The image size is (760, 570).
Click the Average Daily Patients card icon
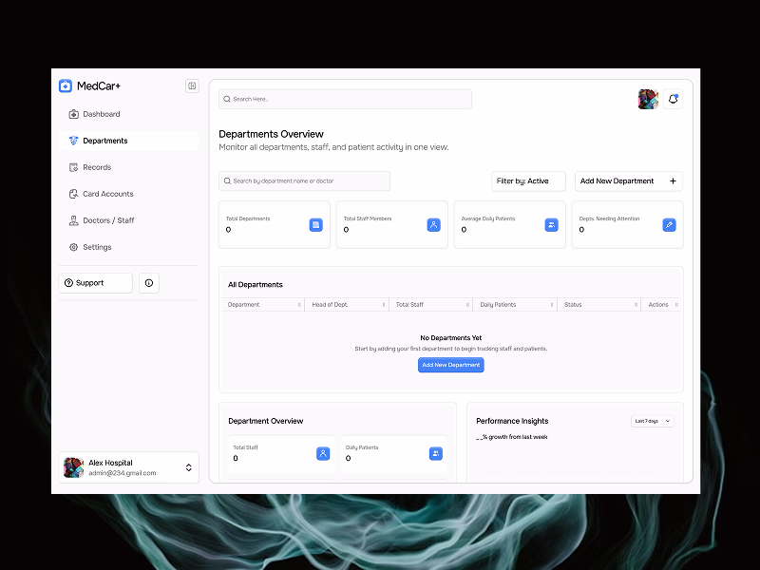pyautogui.click(x=552, y=225)
